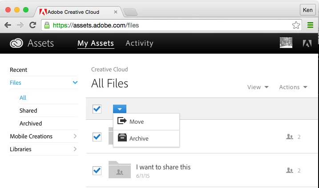Uncheck the first folder row checkbox
The width and height of the screenshot is (319, 188).
[x=97, y=137]
